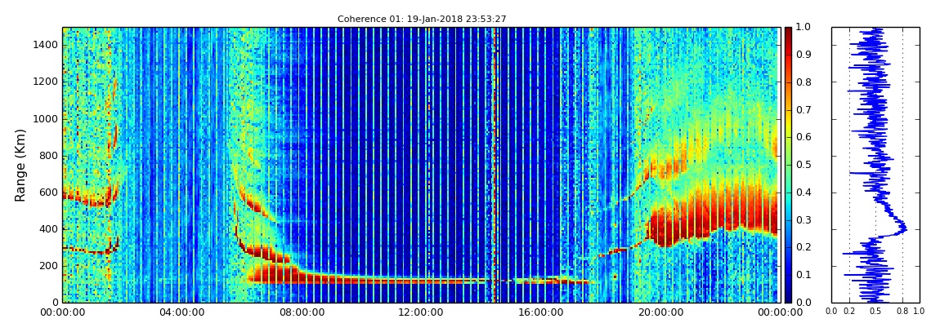
Task: Click the 1000 range tick label
Action: pyautogui.click(x=46, y=119)
